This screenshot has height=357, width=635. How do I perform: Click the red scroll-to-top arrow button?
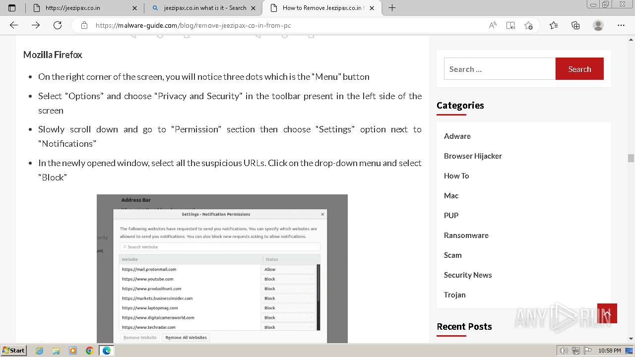[x=607, y=313]
